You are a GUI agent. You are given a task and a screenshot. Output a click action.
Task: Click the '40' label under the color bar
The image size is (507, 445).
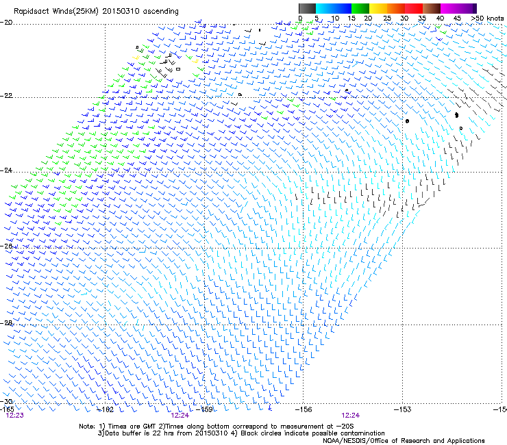(440, 18)
